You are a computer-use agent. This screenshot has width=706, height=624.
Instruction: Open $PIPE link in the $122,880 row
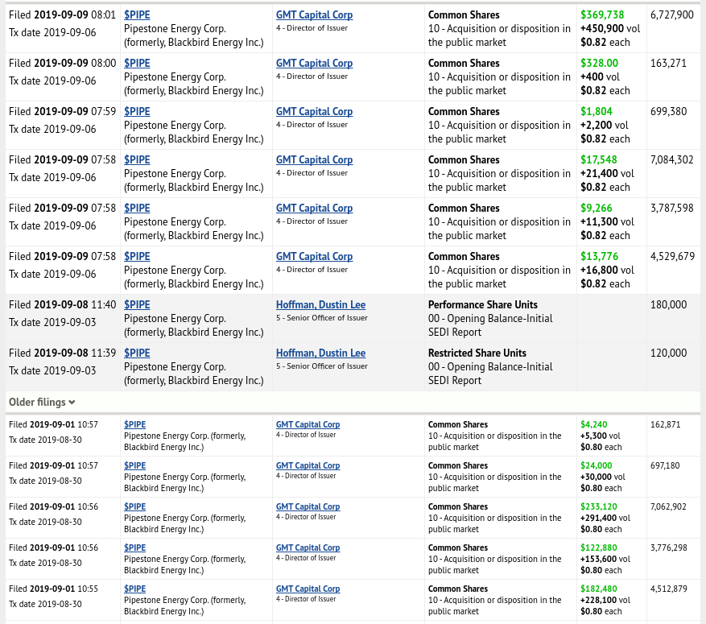click(134, 548)
